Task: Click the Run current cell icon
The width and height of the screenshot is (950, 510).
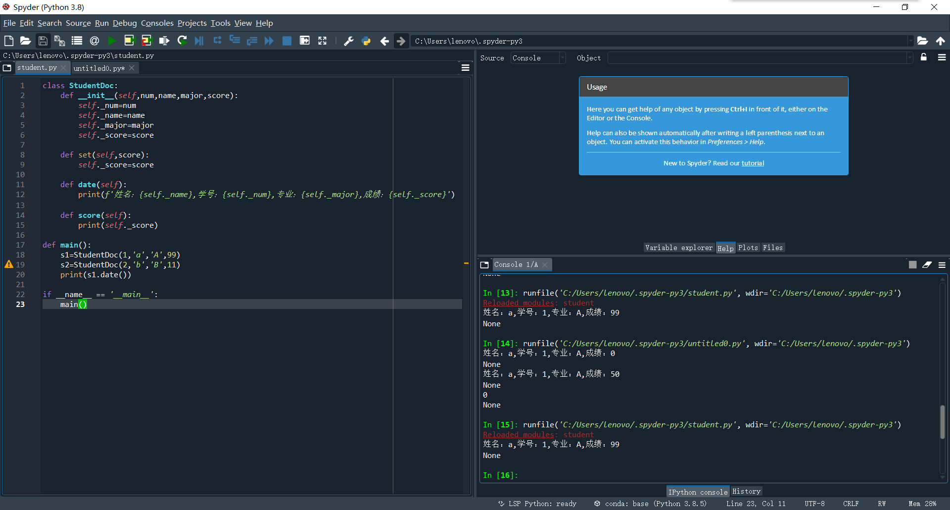Action: click(x=129, y=41)
